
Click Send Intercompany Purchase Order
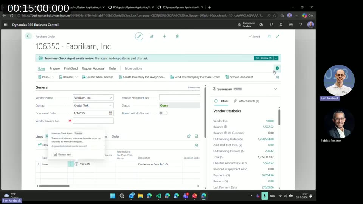point(195,77)
